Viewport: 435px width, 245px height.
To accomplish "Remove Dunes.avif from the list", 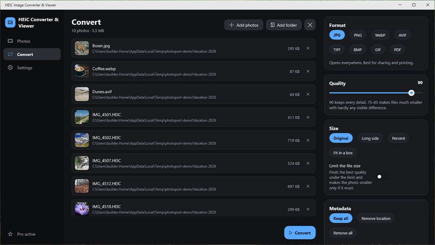I will pyautogui.click(x=308, y=94).
